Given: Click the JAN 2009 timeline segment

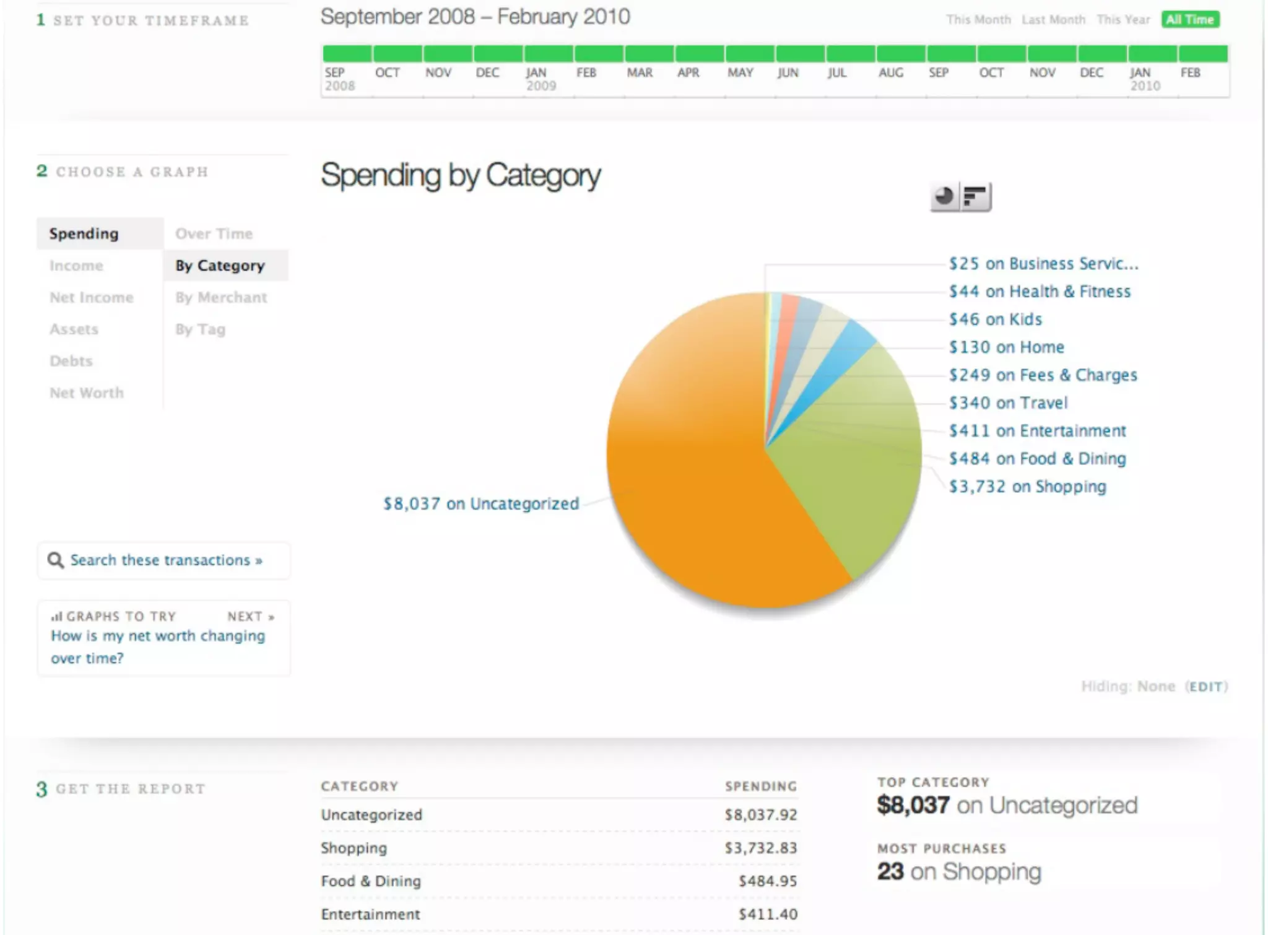Looking at the screenshot, I should [549, 54].
